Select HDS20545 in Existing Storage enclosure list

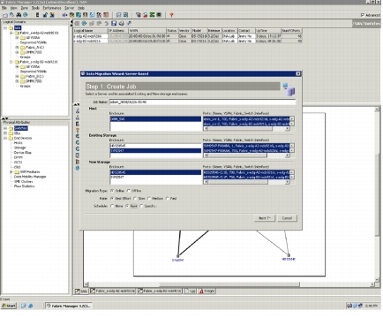[155, 146]
